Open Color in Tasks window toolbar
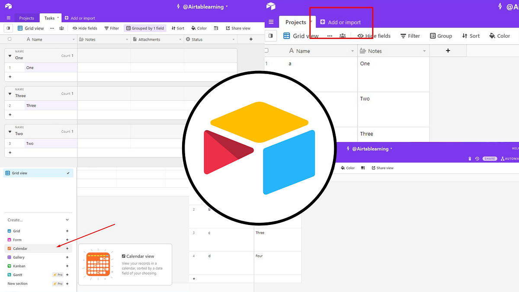 tap(199, 28)
